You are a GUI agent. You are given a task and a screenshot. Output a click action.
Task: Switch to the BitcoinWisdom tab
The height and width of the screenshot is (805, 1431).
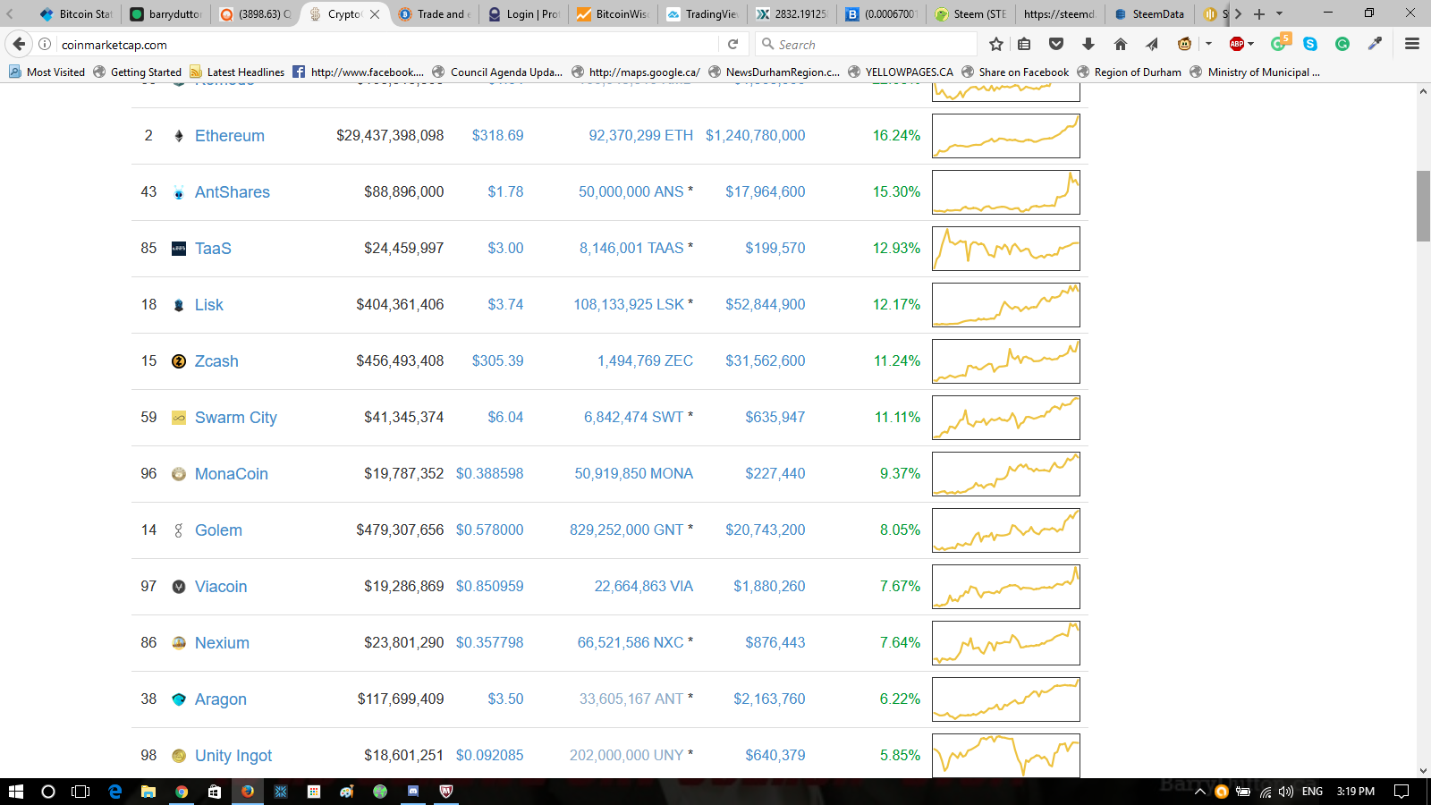pyautogui.click(x=612, y=14)
